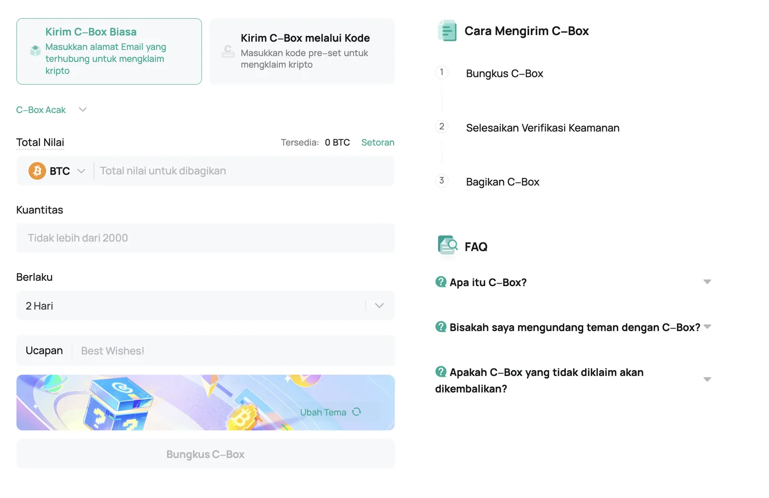Viewport: 769px width, 498px height.
Task: Click the Ucapan label
Action: [x=44, y=350]
